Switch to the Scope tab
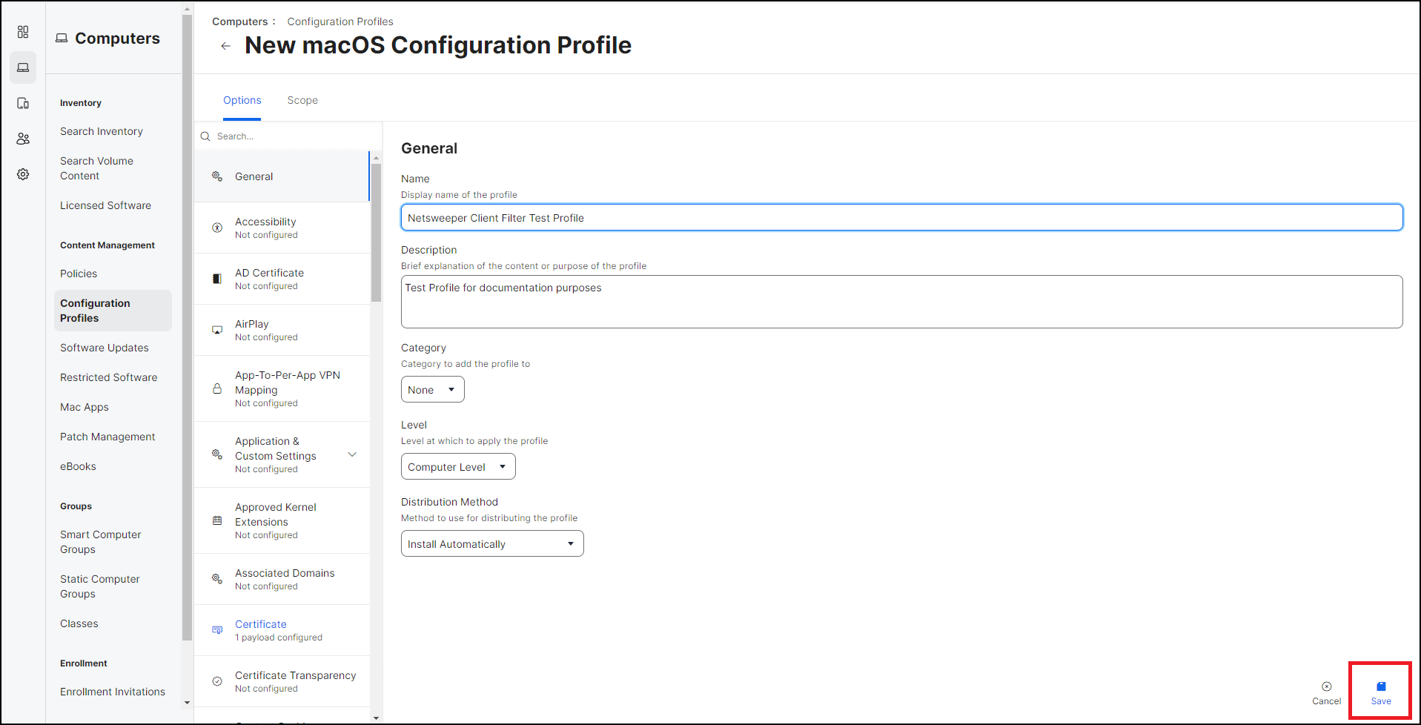The image size is (1421, 725). (x=302, y=100)
